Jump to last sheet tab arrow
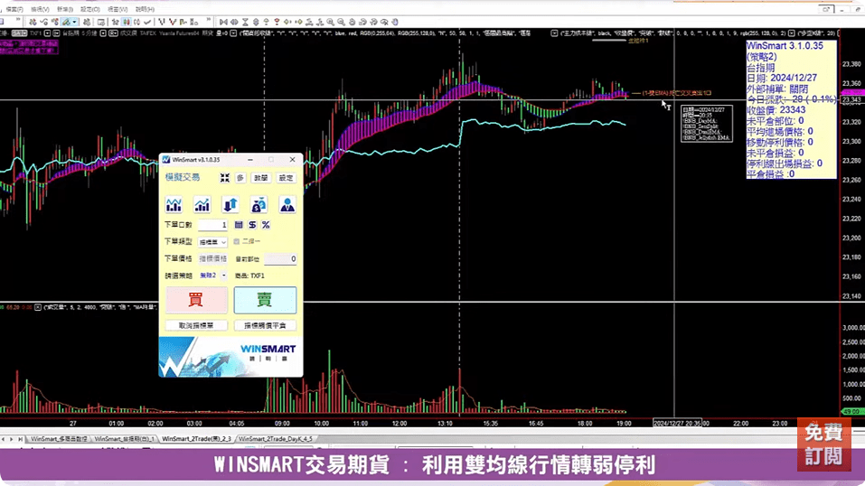 (21, 439)
